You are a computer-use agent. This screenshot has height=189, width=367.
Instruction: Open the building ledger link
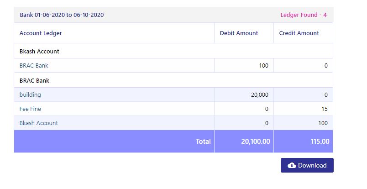click(x=30, y=95)
